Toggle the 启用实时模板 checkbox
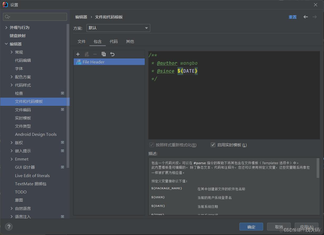Image resolution: width=324 pixels, height=235 pixels. [x=213, y=145]
